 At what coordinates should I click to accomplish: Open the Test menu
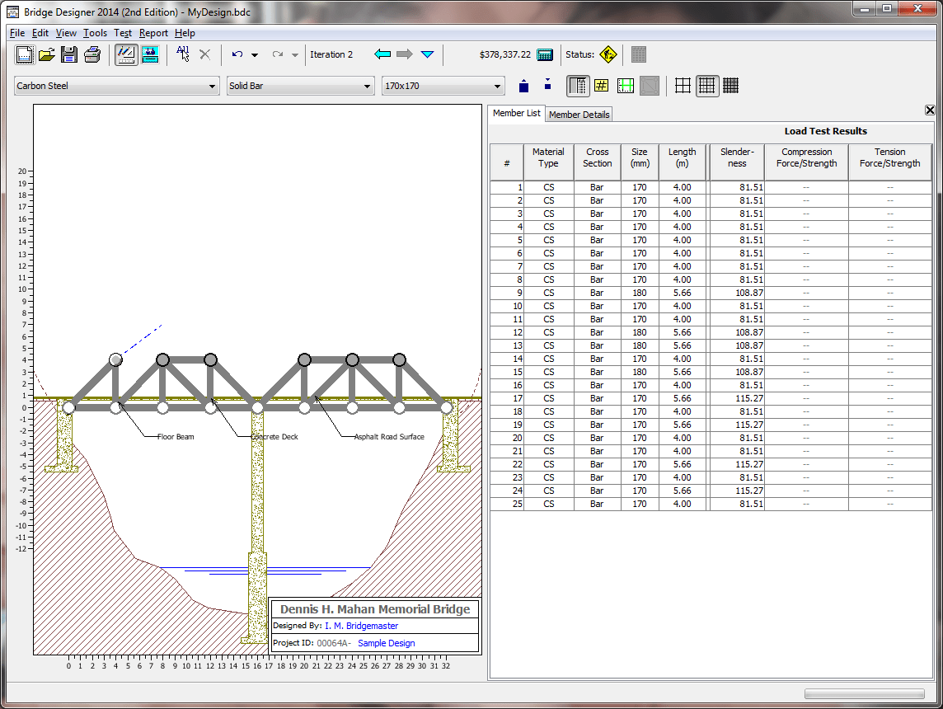(x=123, y=33)
